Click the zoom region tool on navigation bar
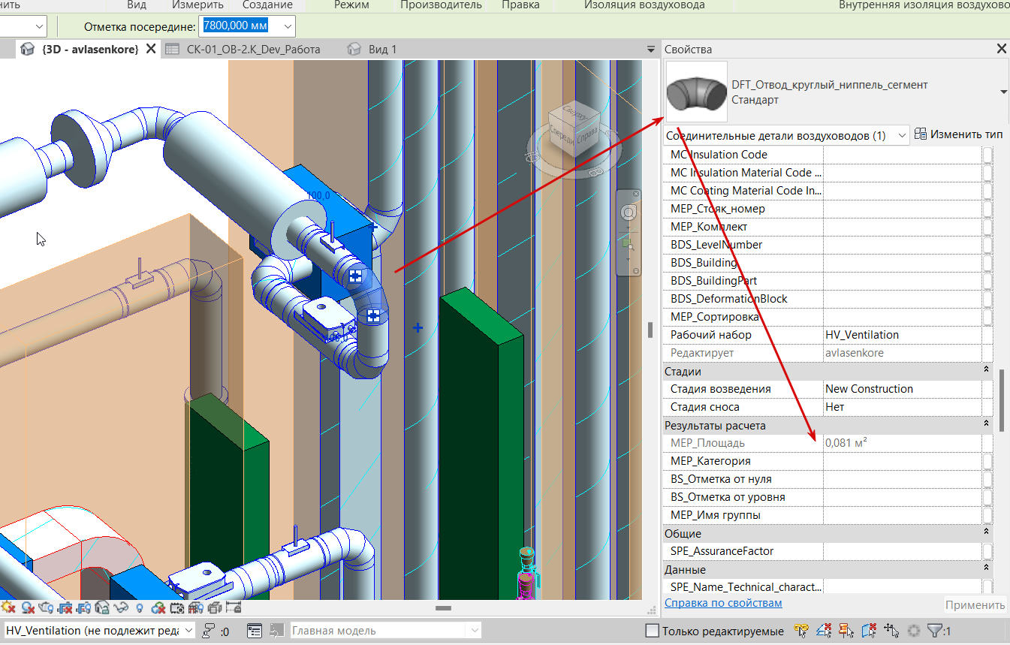 [x=628, y=243]
